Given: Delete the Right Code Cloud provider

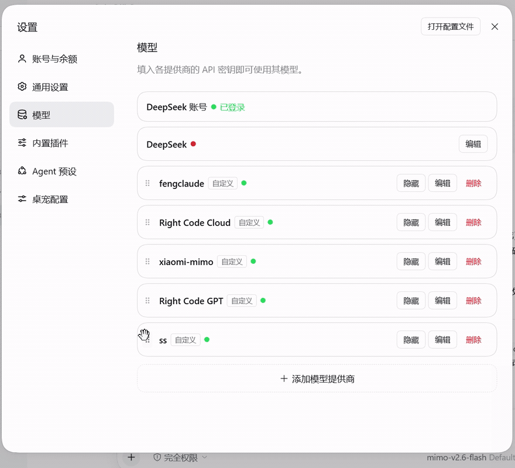Looking at the screenshot, I should click(473, 222).
